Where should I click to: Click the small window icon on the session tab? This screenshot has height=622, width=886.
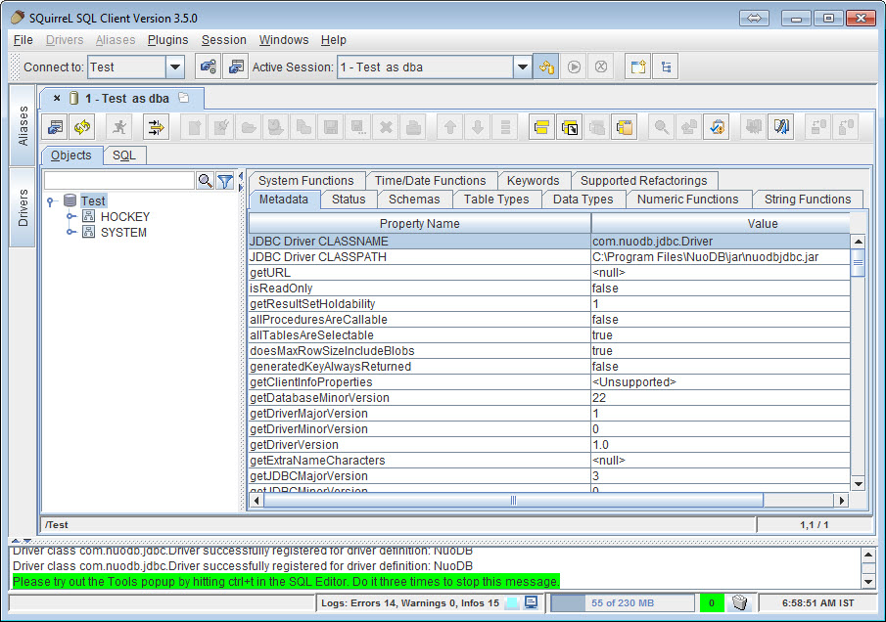click(x=184, y=98)
